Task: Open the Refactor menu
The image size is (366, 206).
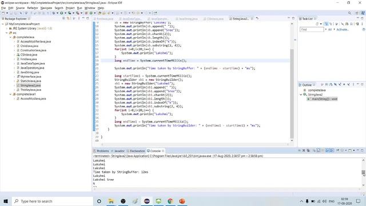Action: tap(33, 8)
